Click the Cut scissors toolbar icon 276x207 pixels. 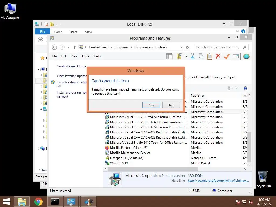pos(192,57)
